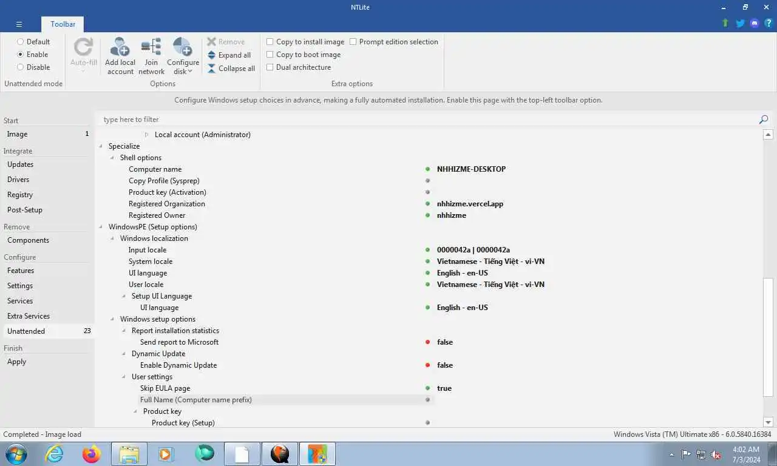Image resolution: width=777 pixels, height=466 pixels.
Task: Click the muted volume tray icon
Action: [x=716, y=454]
